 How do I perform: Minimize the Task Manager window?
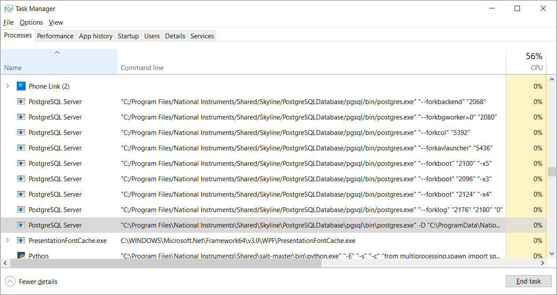(492, 8)
